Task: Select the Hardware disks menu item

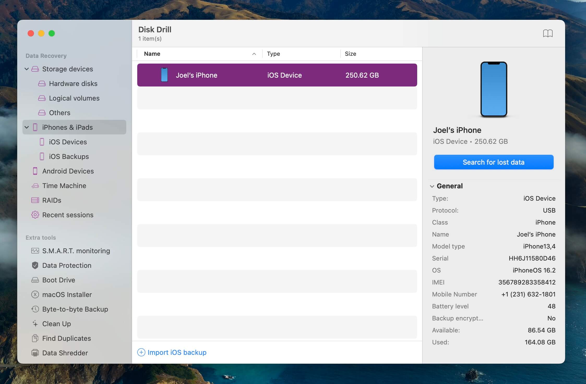Action: pos(73,83)
